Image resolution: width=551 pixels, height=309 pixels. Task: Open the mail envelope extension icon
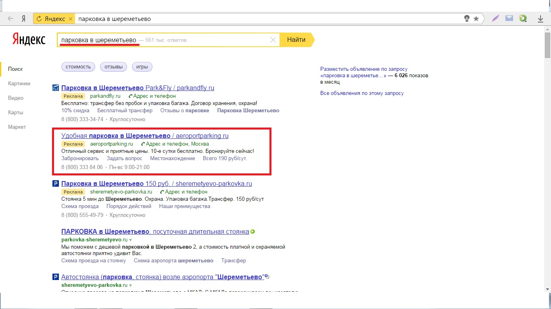point(509,19)
